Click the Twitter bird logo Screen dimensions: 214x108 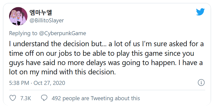coord(200,12)
